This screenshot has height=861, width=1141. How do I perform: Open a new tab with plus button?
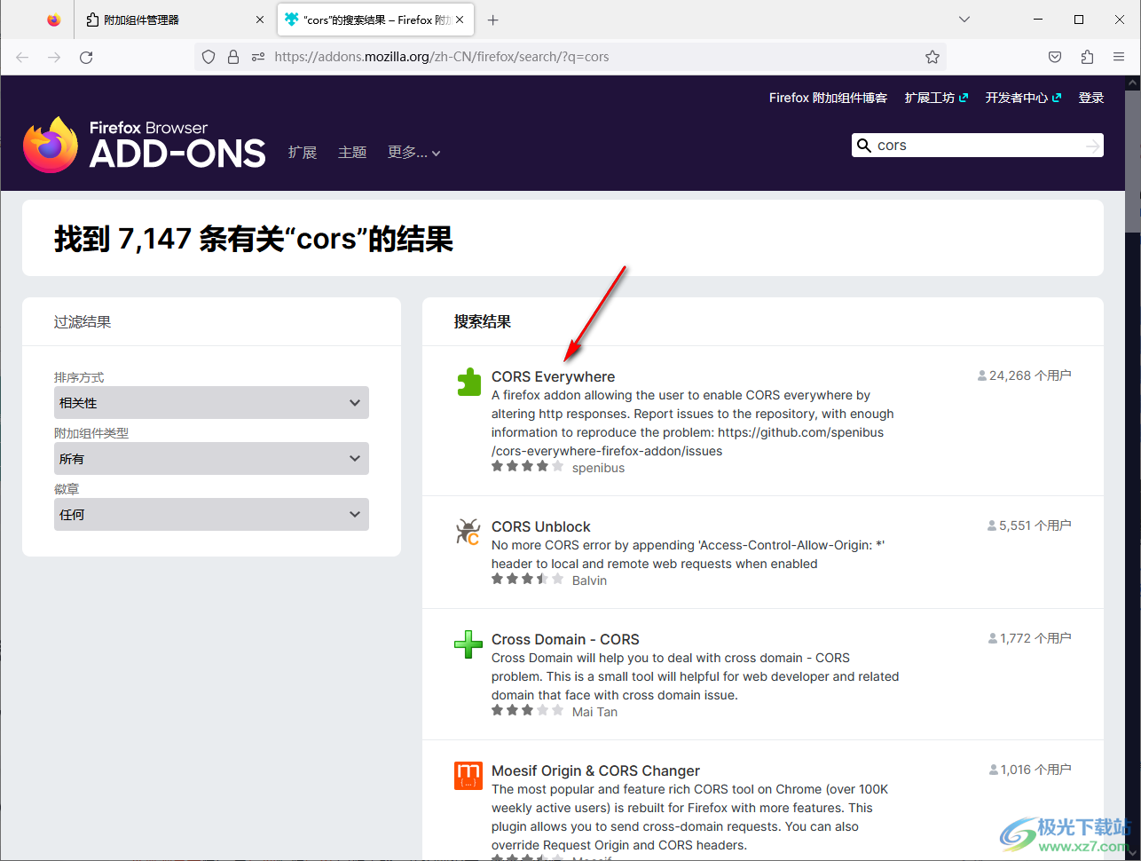pos(493,20)
